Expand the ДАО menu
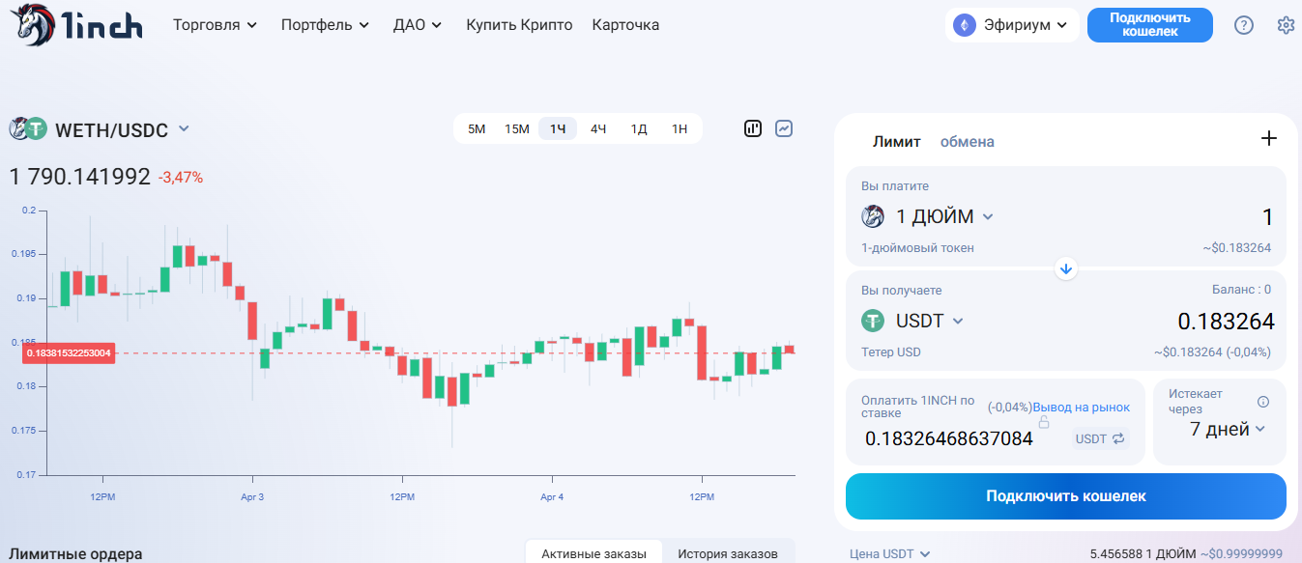The image size is (1302, 563). (418, 25)
